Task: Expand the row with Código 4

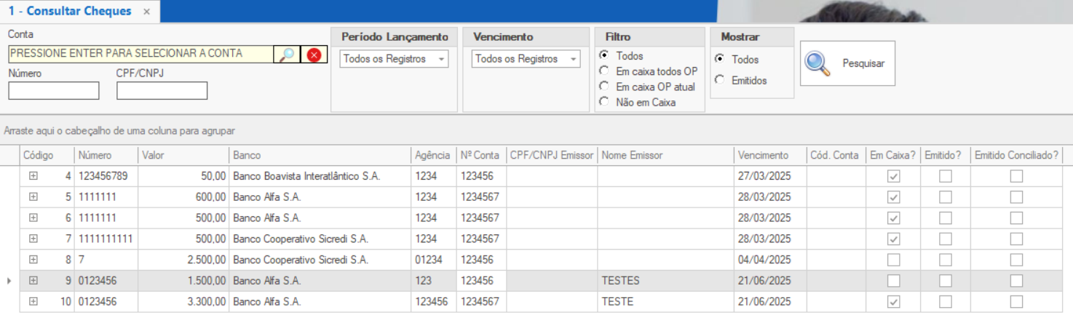Action: 33,176
